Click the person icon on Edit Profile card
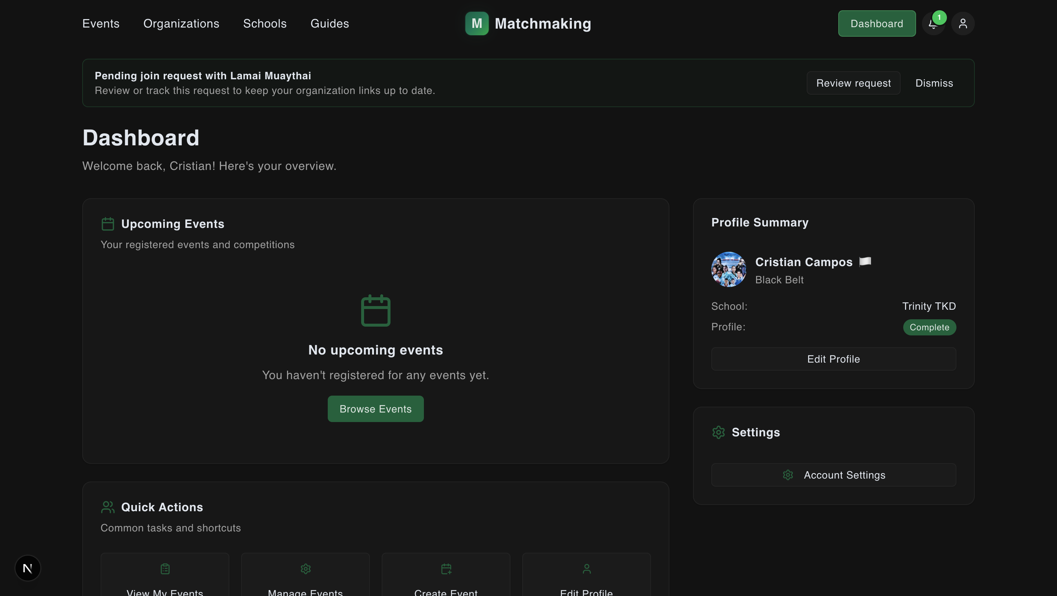 [586, 569]
